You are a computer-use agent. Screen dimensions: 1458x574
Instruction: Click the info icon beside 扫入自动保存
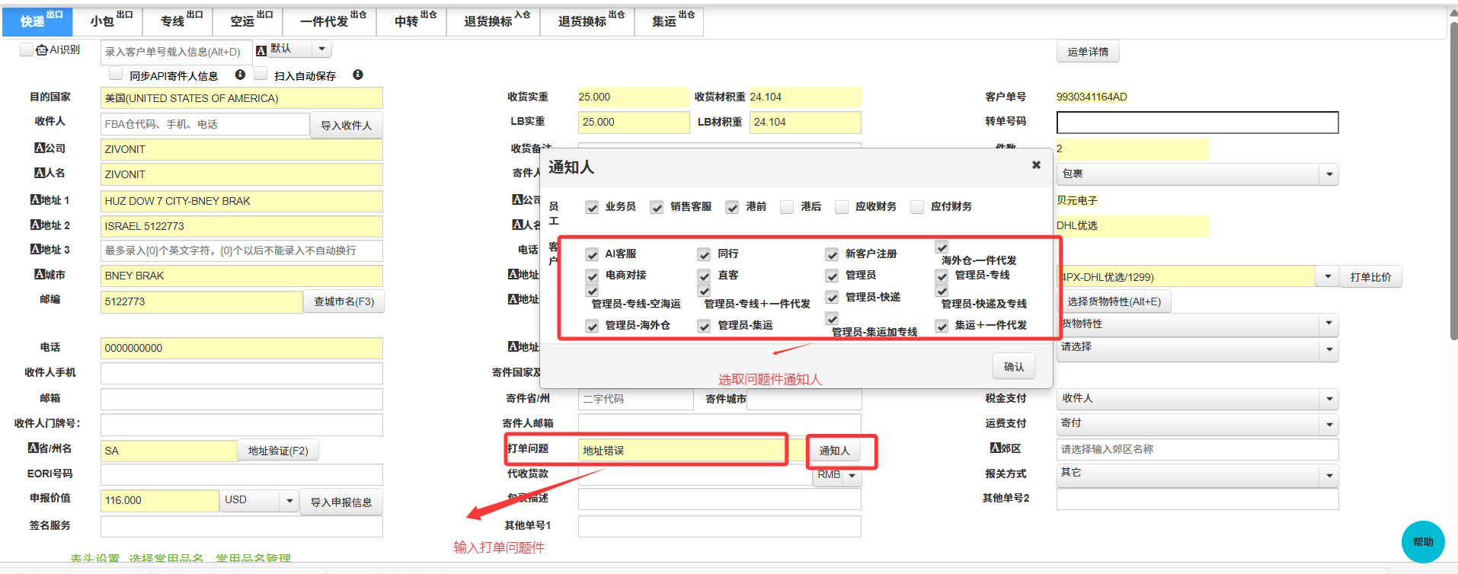[358, 75]
